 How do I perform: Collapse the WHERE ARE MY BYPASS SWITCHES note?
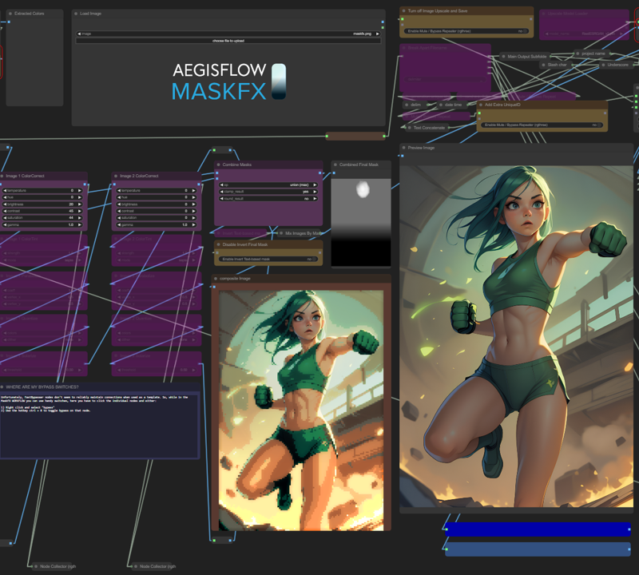point(2,387)
